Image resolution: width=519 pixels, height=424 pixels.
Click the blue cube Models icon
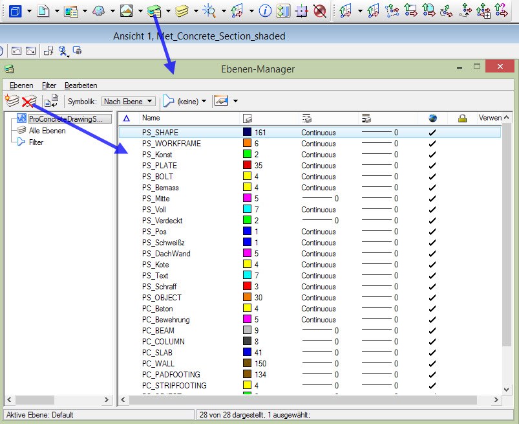coord(16,10)
